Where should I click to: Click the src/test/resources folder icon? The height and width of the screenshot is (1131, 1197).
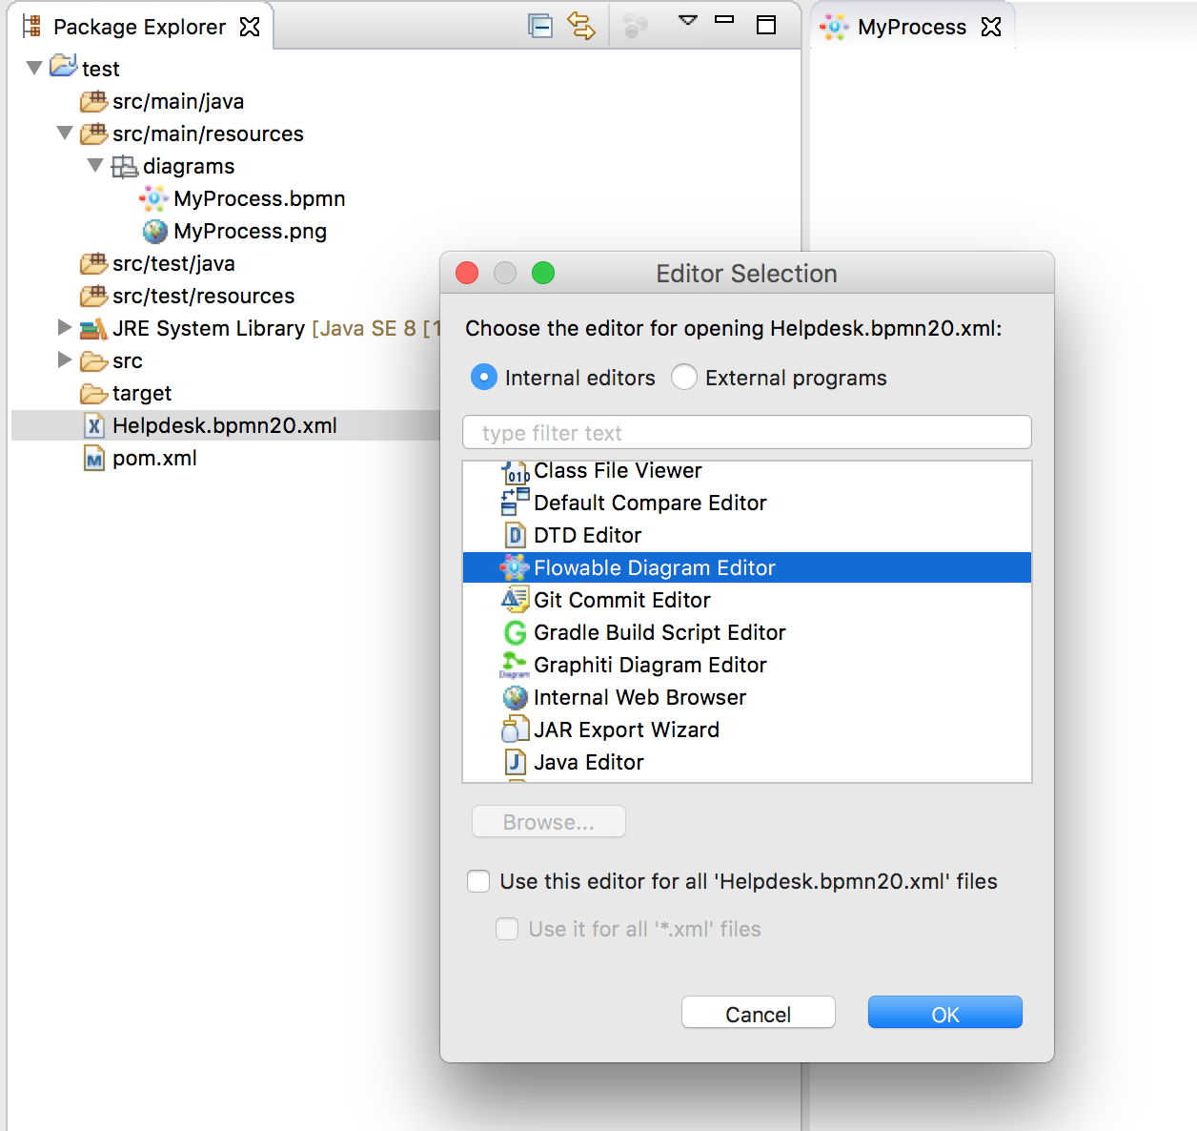(x=93, y=295)
